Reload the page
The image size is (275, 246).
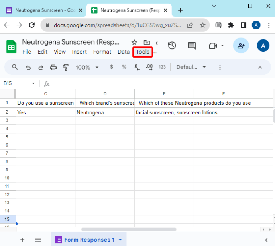(x=32, y=25)
